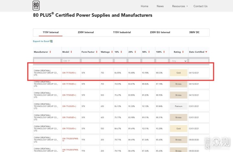
Task: Click the Export to Excel link
Action: (41, 41)
